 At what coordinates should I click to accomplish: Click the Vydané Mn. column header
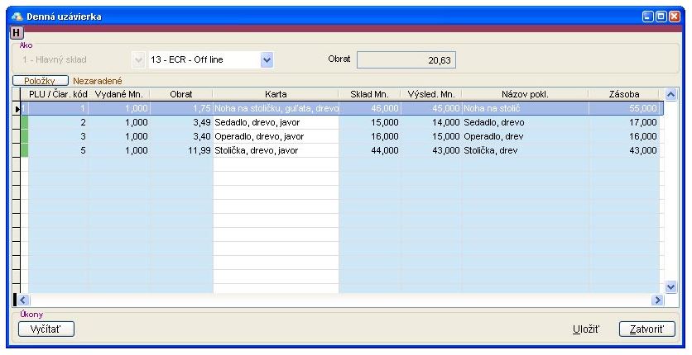[119, 94]
